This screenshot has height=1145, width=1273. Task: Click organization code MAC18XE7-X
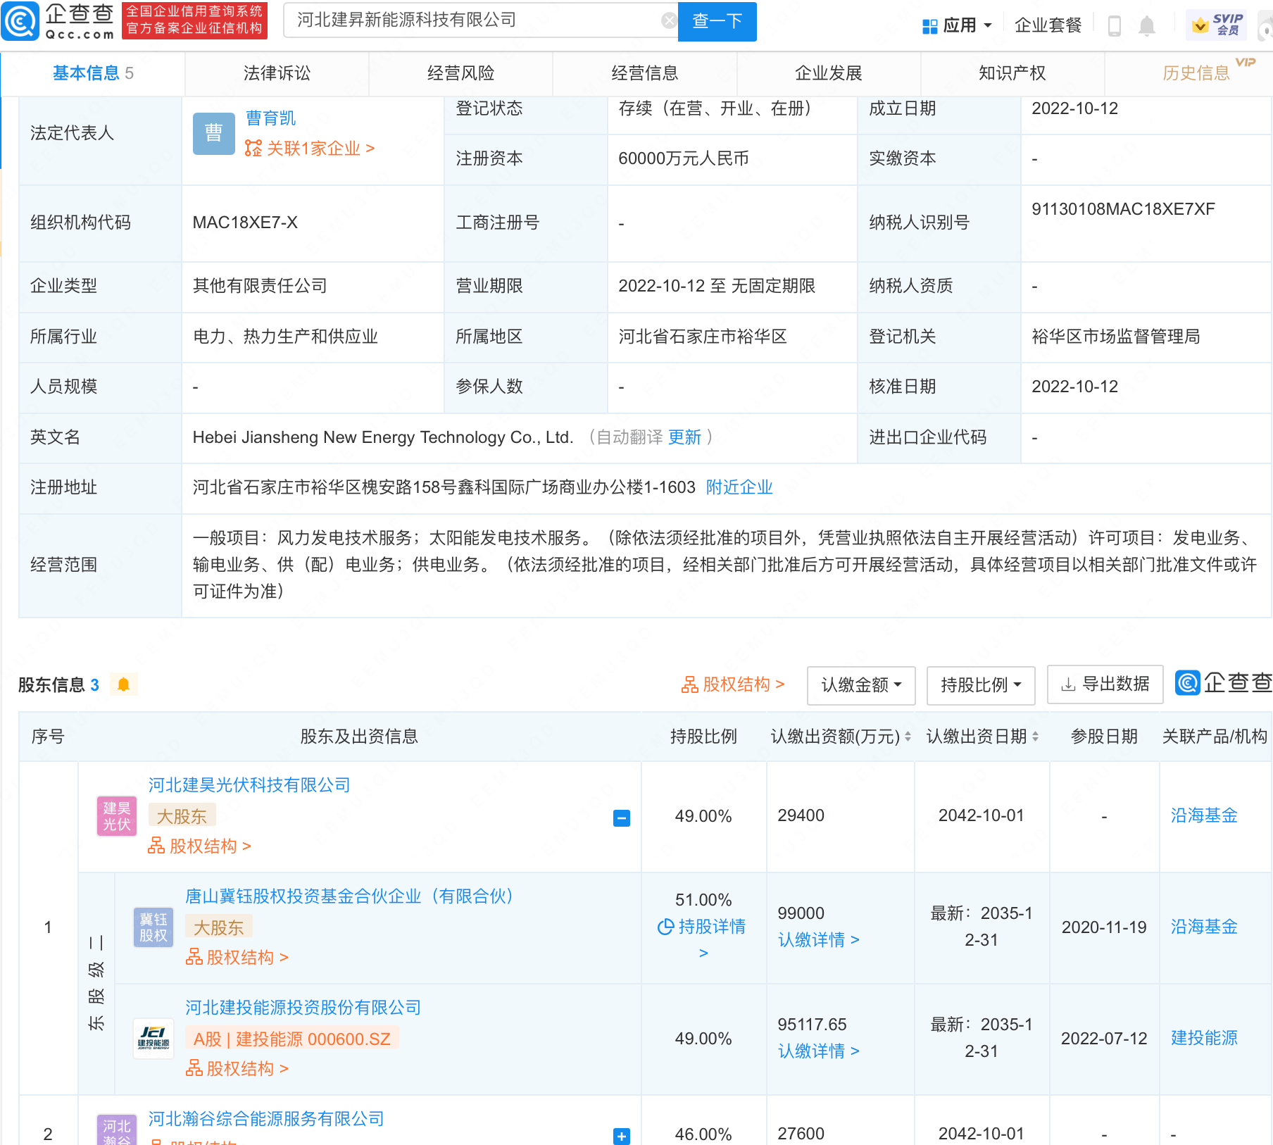point(245,223)
